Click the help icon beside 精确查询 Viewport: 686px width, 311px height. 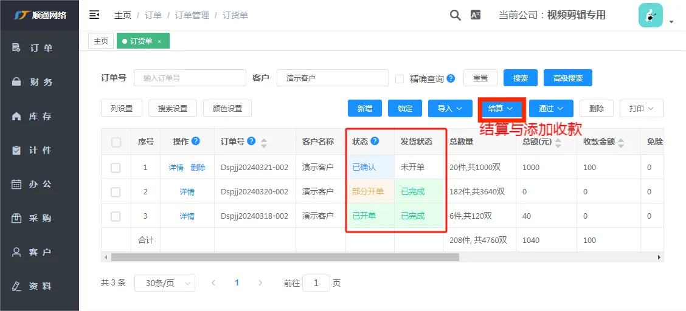point(451,78)
